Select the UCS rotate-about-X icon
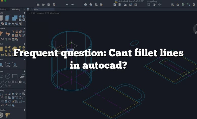The height and width of the screenshot is (119, 197). [8, 65]
